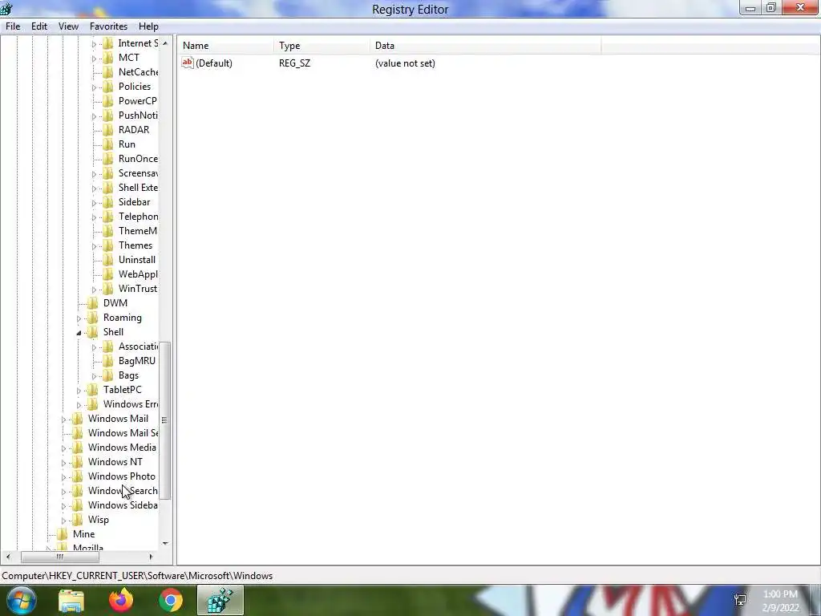Click the Themes folder icon

point(108,245)
